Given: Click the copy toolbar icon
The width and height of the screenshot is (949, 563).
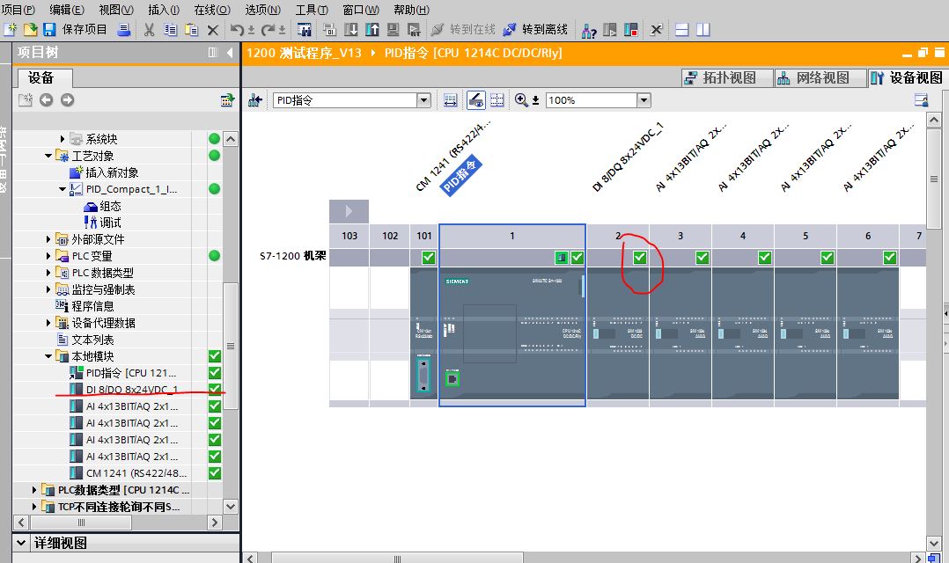Looking at the screenshot, I should tap(171, 29).
